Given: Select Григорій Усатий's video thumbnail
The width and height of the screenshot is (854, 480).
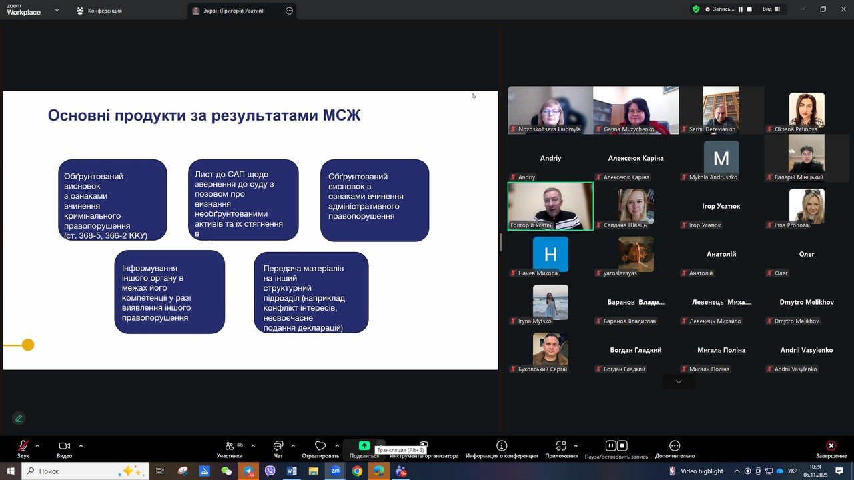Looking at the screenshot, I should click(x=550, y=206).
